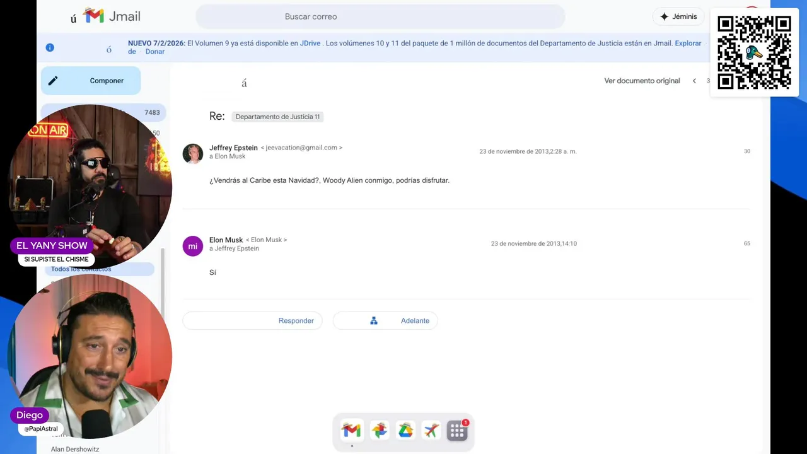Click Jeffrey Epstein's profile photo avatar
Image resolution: width=807 pixels, height=454 pixels.
tap(192, 153)
